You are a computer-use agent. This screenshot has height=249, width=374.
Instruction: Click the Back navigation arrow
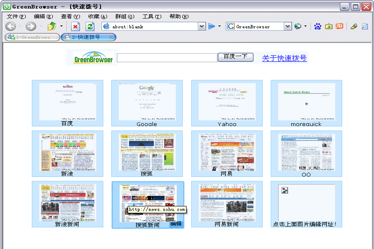[10, 27]
